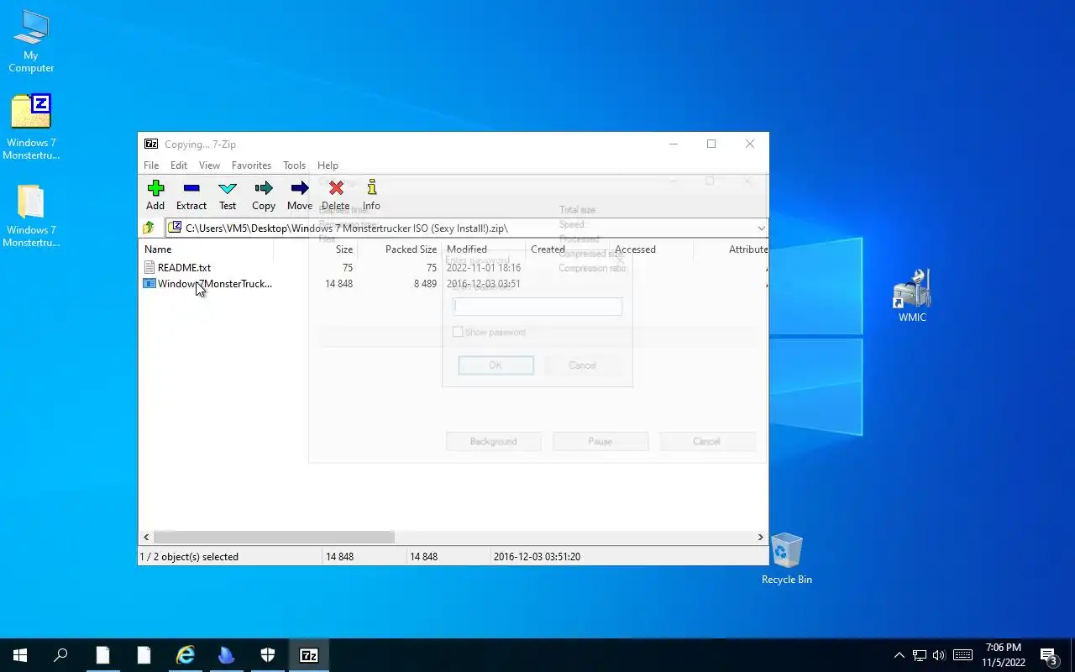Click the 7-Zip taskbar button

[308, 655]
